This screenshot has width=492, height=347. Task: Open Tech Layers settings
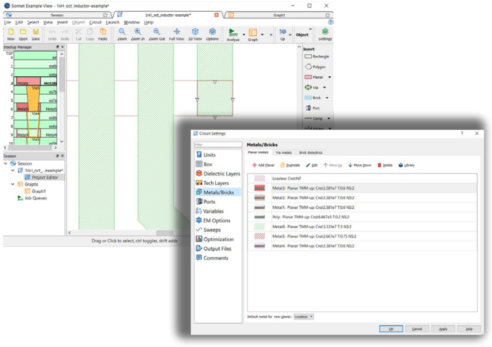click(x=212, y=183)
